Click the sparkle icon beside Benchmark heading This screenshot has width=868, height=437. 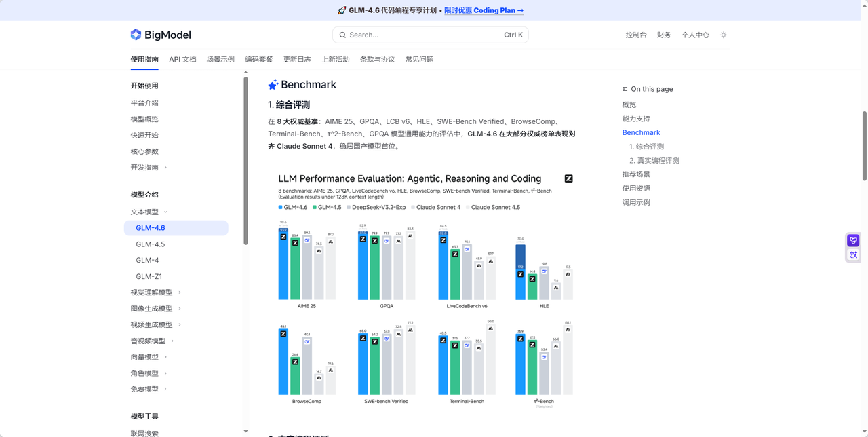point(273,85)
